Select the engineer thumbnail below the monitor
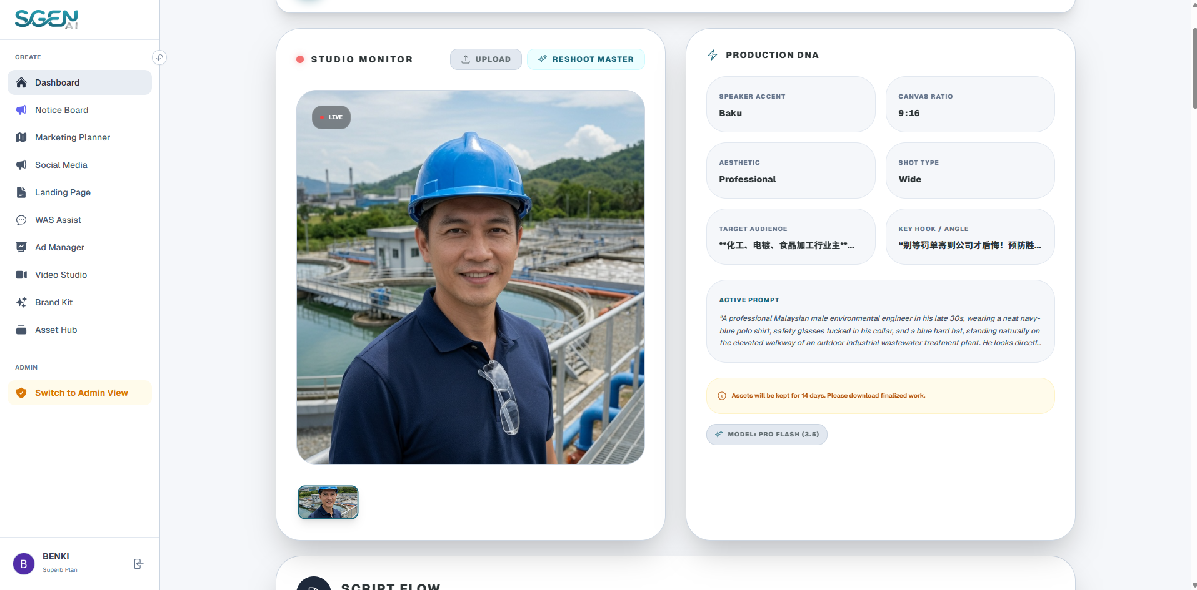This screenshot has width=1197, height=590. (x=328, y=502)
